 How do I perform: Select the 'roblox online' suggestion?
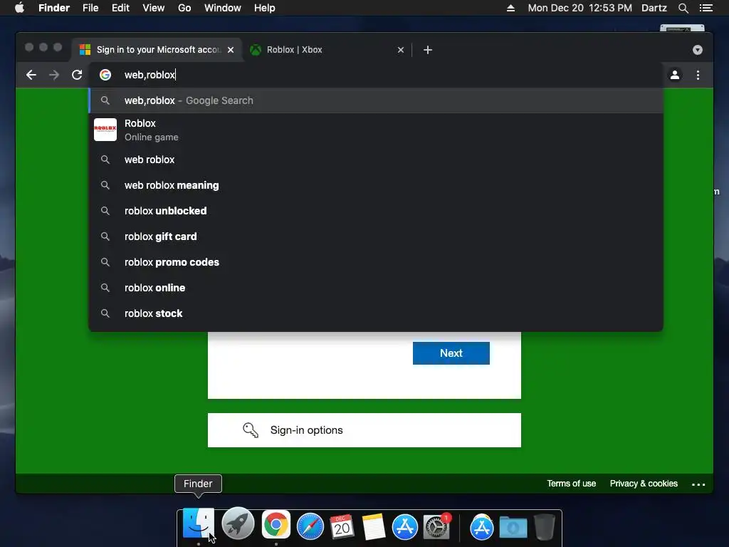click(x=376, y=288)
